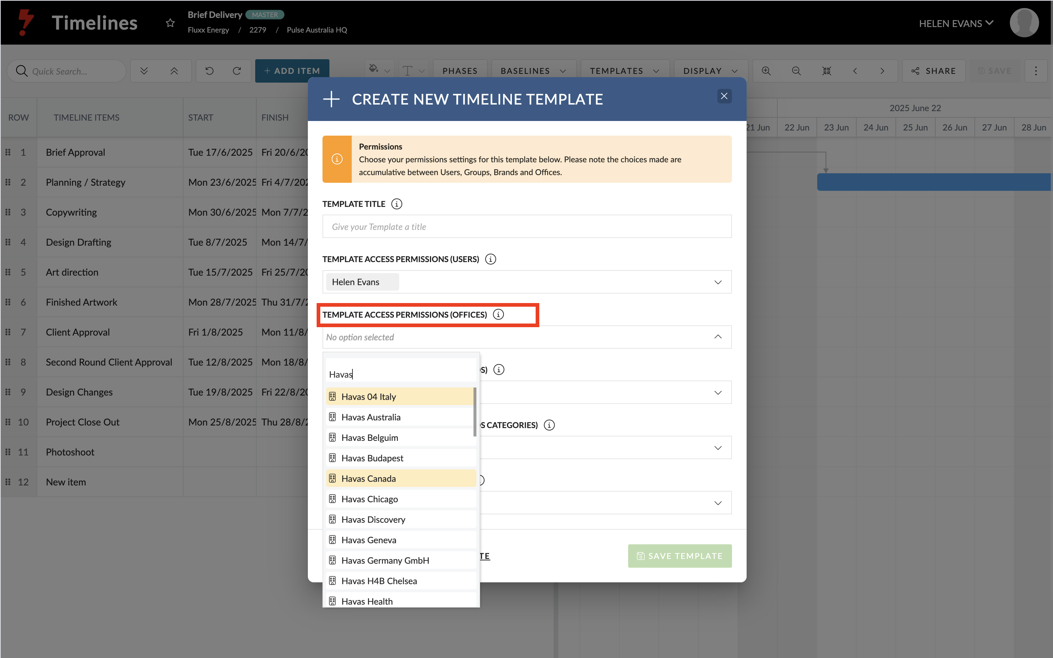The image size is (1053, 658).
Task: Click the Fluxx Energy breadcrumb link
Action: [x=208, y=30]
